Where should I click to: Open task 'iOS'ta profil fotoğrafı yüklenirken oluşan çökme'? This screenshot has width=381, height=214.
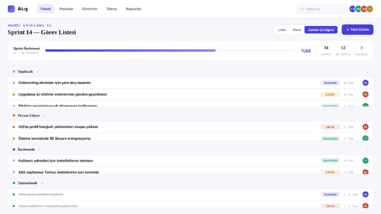click(x=58, y=127)
